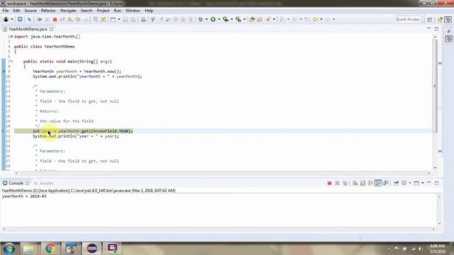Image resolution: width=454 pixels, height=255 pixels.
Task: Open the Windows Start button
Action: 9,249
